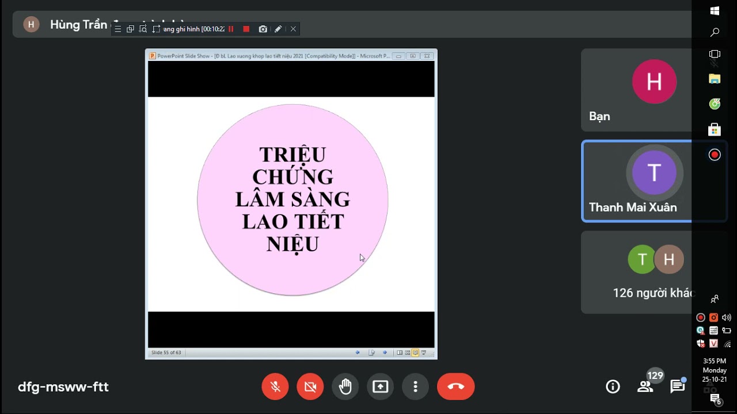This screenshot has width=737, height=414.
Task: Select the pencil draw tool on recording toolbar
Action: pyautogui.click(x=278, y=29)
